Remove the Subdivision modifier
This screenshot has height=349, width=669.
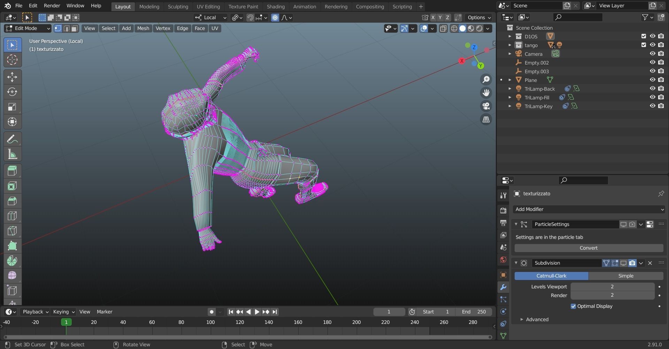(x=650, y=263)
